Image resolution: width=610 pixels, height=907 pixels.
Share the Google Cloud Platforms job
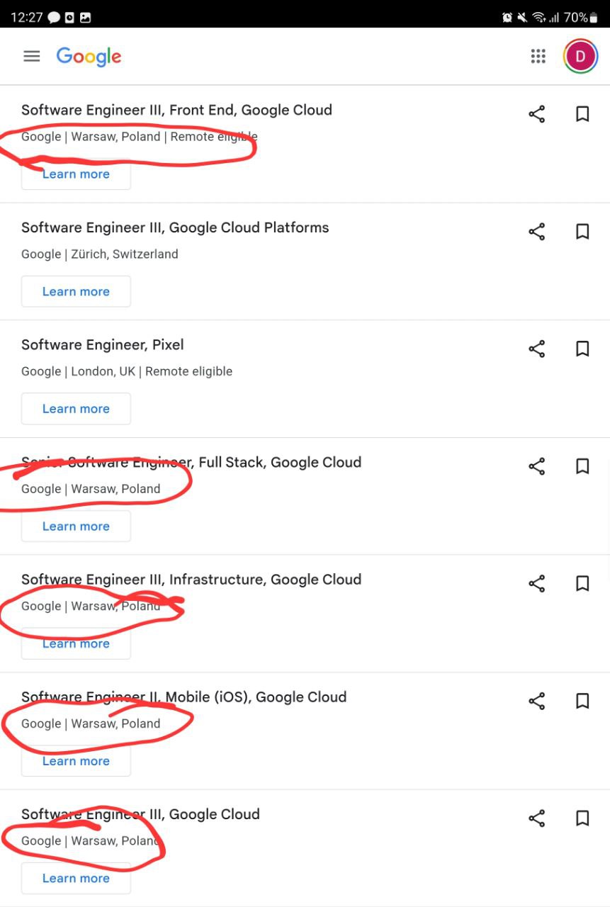(537, 232)
